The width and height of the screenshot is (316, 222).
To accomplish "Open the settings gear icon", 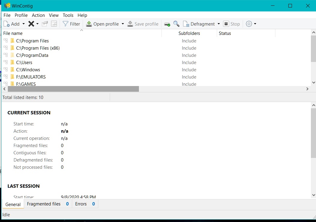I will [249, 24].
